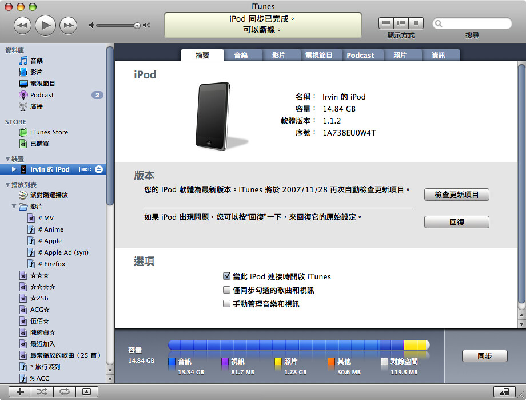Screen dimensions: 526x400
Task: Enable sync only checked songs and videos
Action: coord(227,290)
